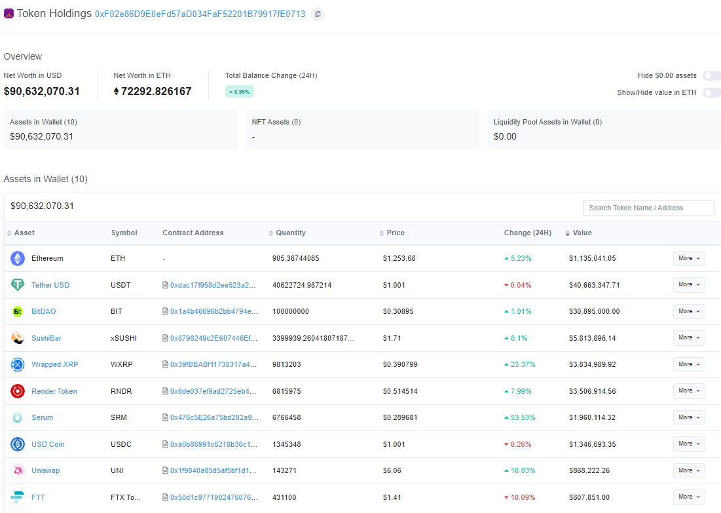Click the Render Token logo
The width and height of the screenshot is (721, 513).
18,392
